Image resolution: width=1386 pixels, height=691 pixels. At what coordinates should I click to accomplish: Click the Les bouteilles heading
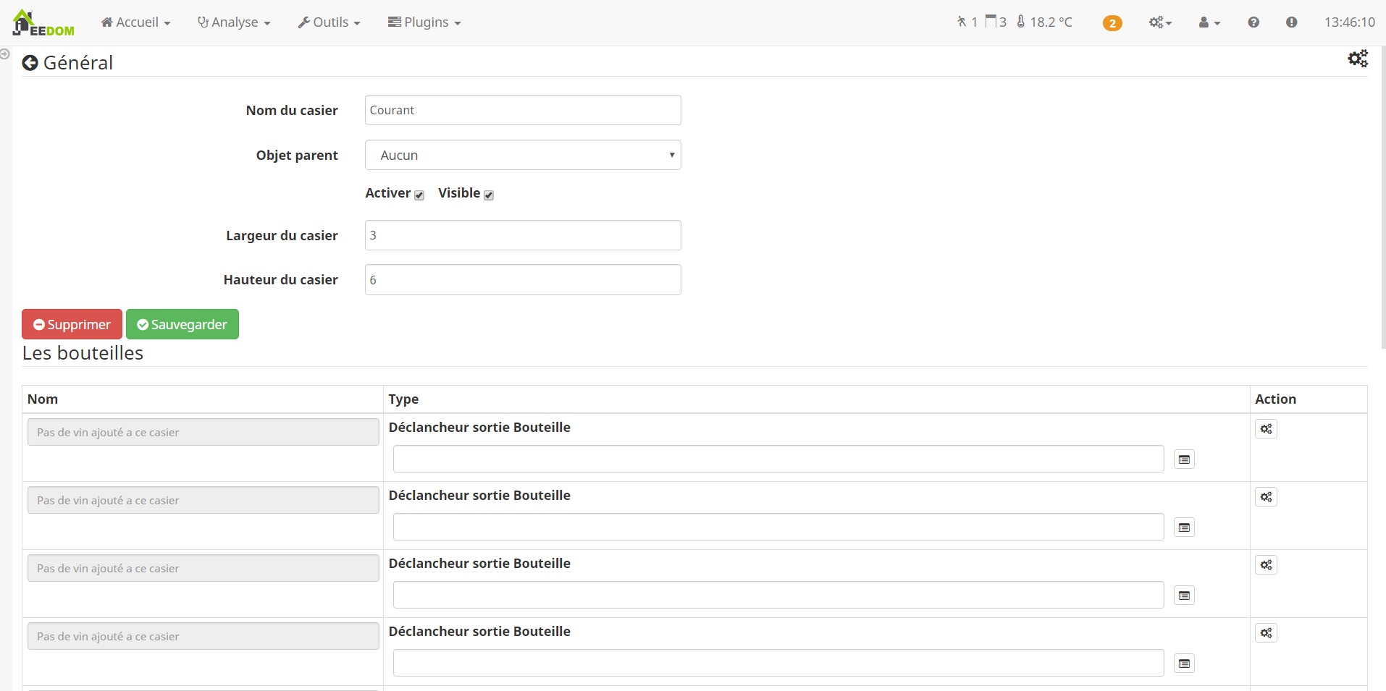(x=83, y=353)
